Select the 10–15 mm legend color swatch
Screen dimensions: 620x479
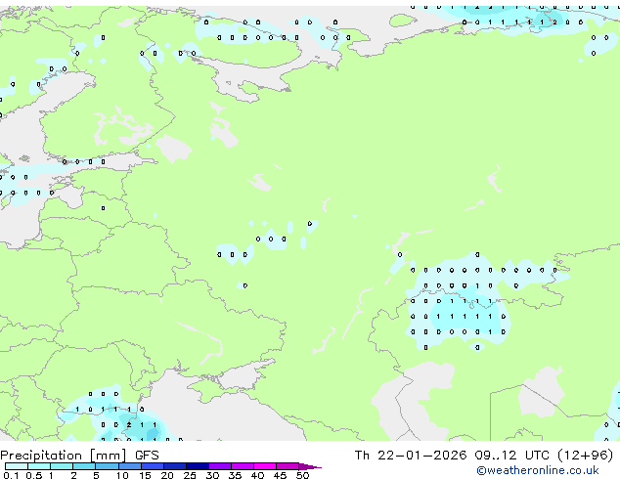point(130,466)
